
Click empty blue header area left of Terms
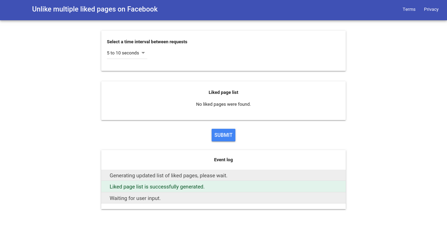[279, 10]
